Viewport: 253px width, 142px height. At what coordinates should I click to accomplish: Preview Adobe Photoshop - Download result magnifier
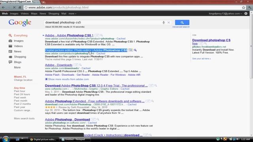click(98, 120)
